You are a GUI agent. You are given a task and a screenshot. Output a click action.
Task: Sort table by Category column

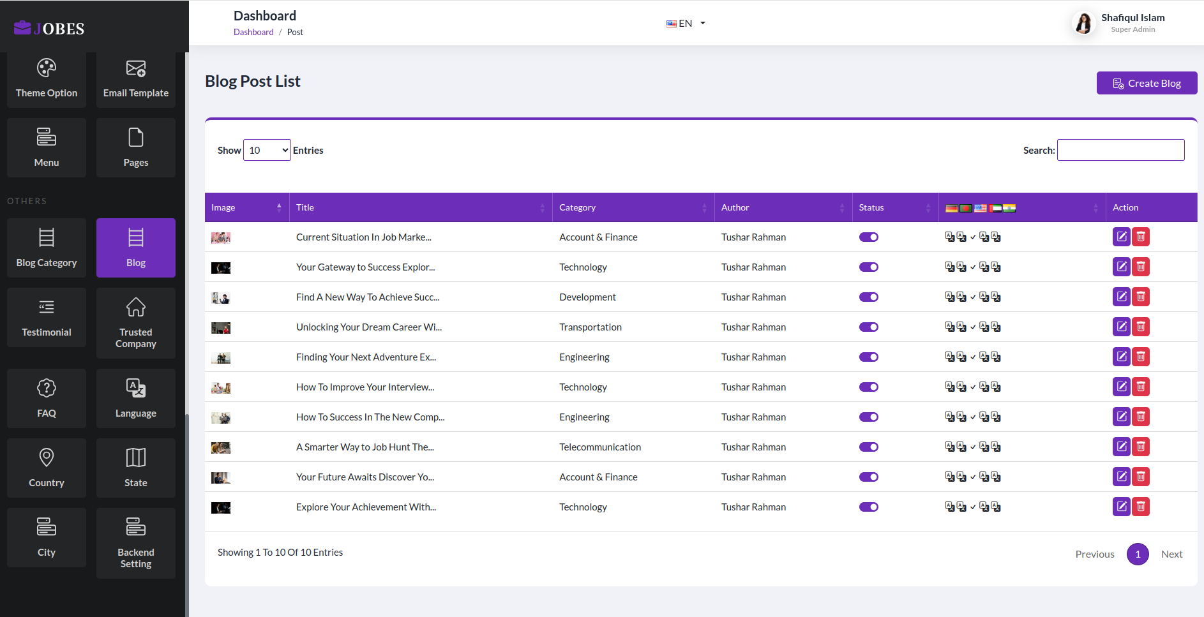click(633, 207)
